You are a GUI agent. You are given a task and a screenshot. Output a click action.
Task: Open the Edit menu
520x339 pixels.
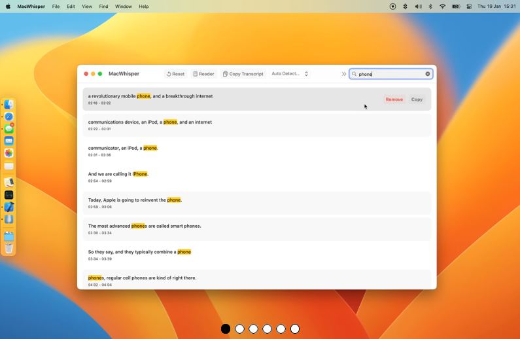tap(71, 7)
